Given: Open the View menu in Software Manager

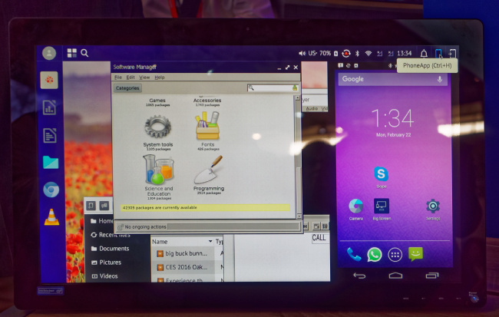Looking at the screenshot, I should pyautogui.click(x=144, y=78).
